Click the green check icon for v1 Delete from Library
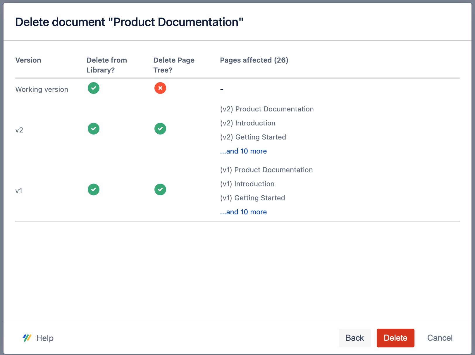Viewport: 475px width, 355px height. click(93, 189)
